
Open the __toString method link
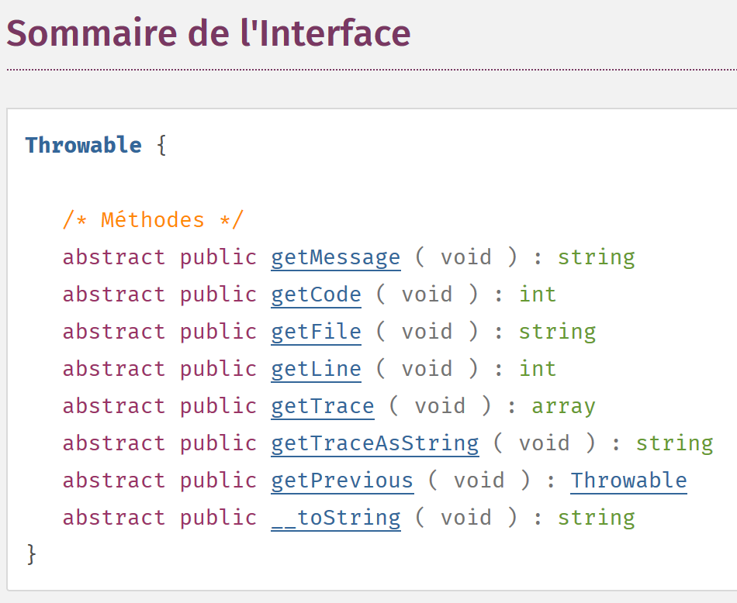click(x=335, y=518)
